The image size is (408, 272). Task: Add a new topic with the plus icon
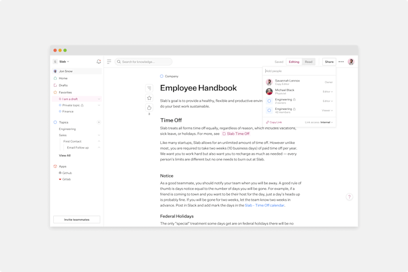[x=99, y=122]
